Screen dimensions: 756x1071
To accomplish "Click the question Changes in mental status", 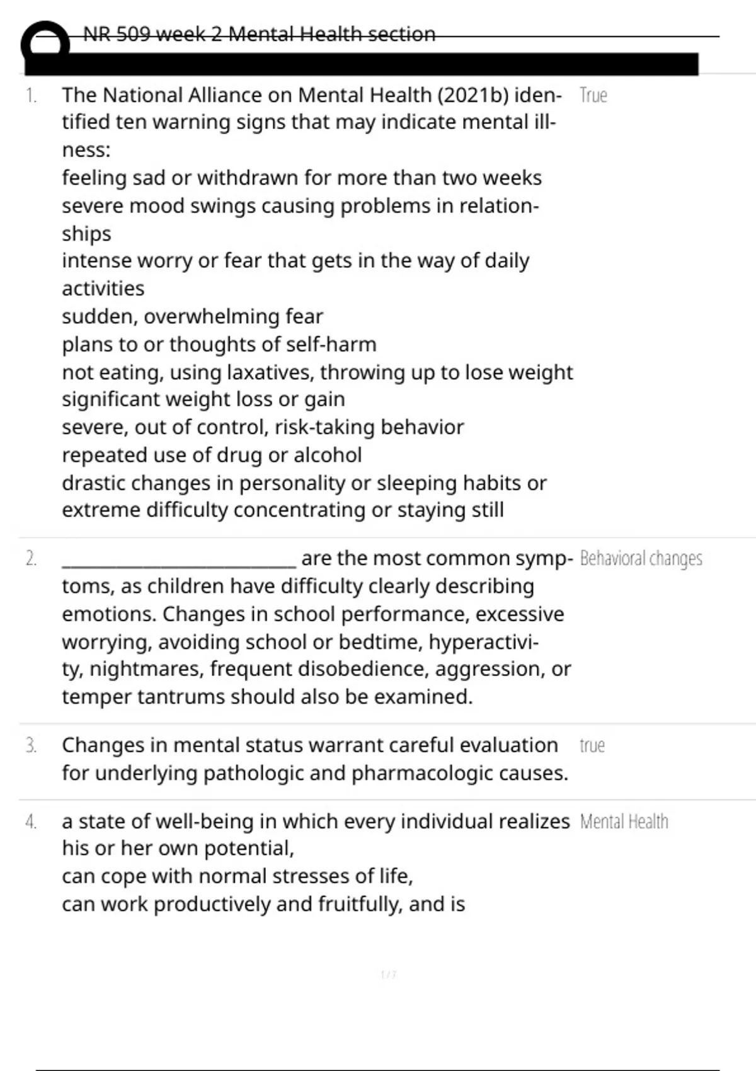I will tap(315, 759).
